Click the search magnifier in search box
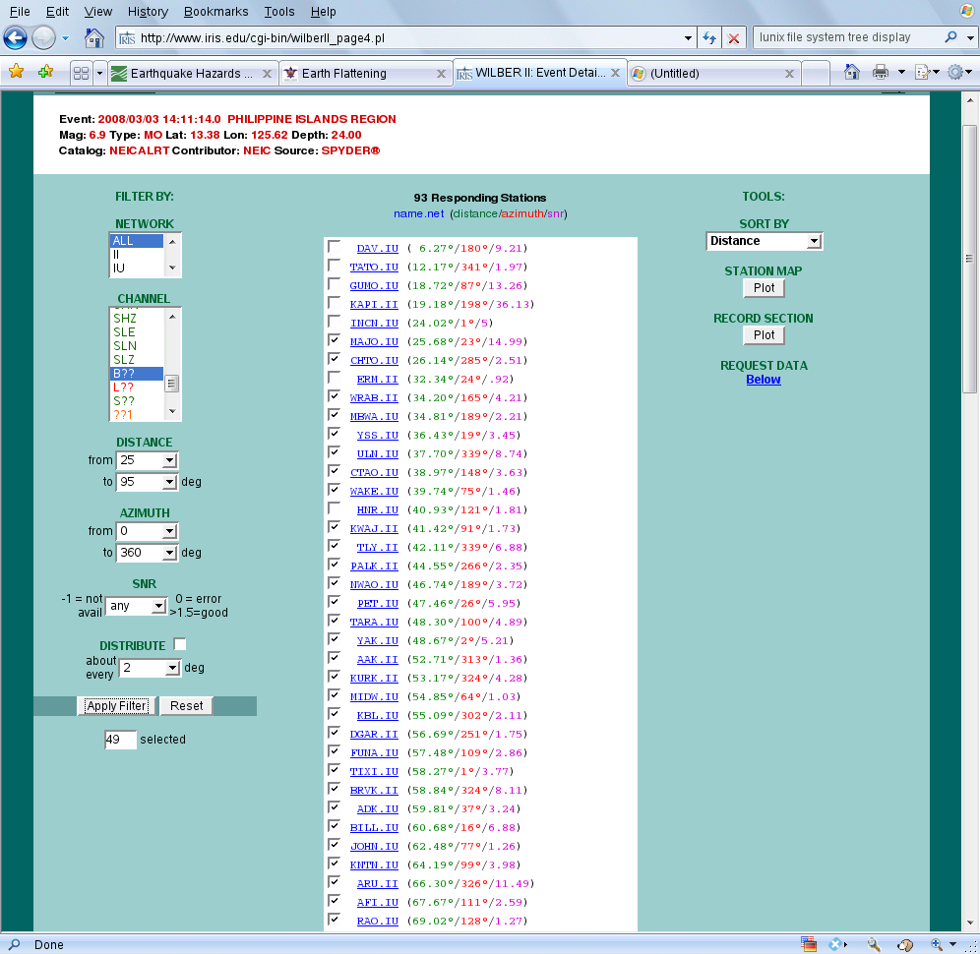980x954 pixels. click(x=951, y=36)
